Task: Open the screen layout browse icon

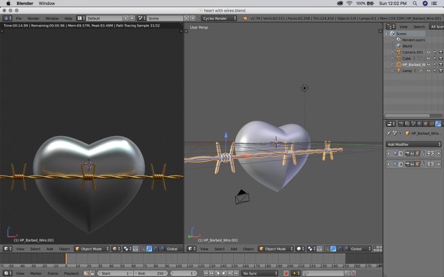Action: point(80,18)
